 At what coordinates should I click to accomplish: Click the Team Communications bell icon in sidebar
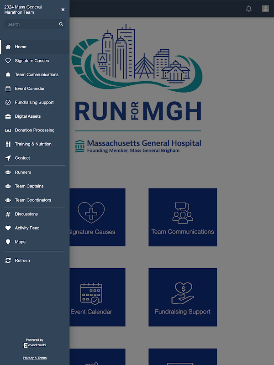(8, 75)
